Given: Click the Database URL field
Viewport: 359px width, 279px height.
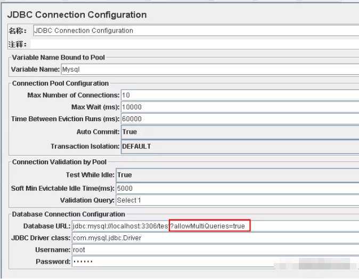Looking at the screenshot, I should [215, 226].
